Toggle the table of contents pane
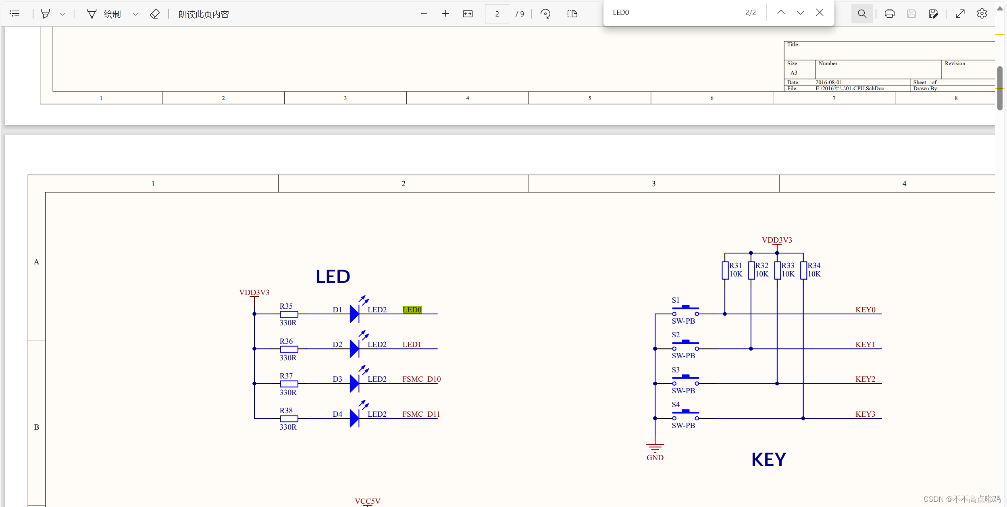Image resolution: width=1007 pixels, height=507 pixels. click(x=15, y=13)
